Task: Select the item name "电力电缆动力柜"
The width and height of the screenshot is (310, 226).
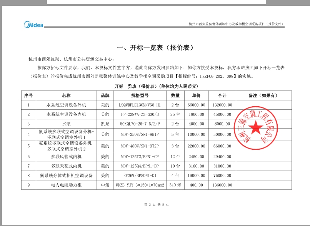Action: click(x=66, y=185)
